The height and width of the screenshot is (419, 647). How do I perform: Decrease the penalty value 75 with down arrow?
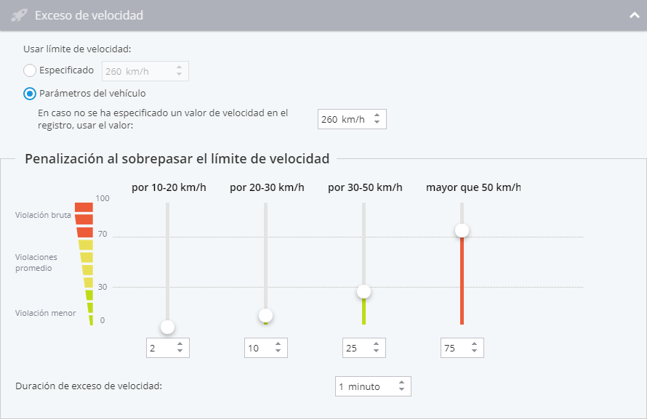474,351
